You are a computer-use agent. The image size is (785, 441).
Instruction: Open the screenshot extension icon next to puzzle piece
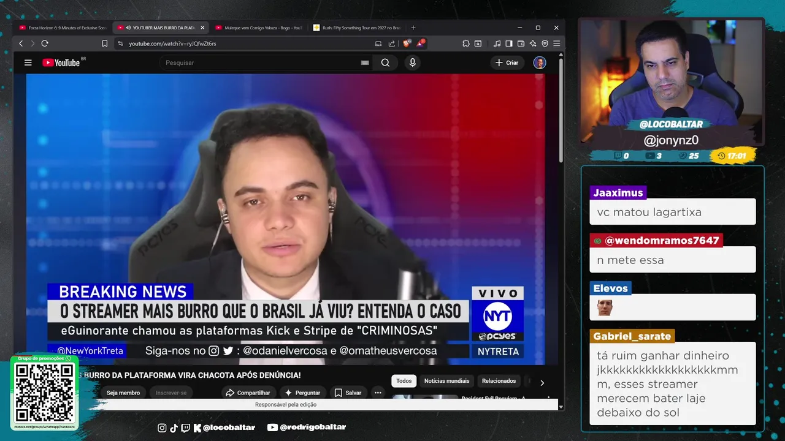pos(478,43)
